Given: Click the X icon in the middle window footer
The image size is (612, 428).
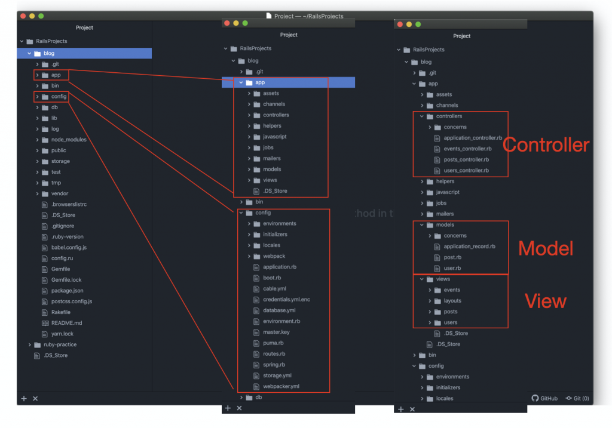Looking at the screenshot, I should 239,408.
